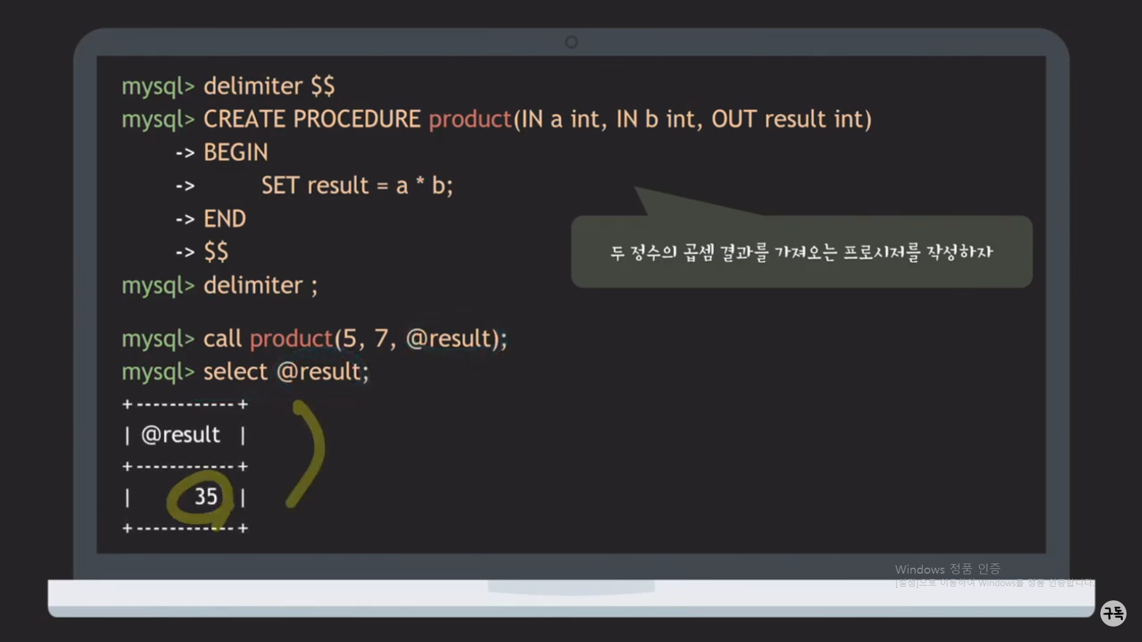Viewport: 1142px width, 642px height.
Task: Click the 'IN a int' parameter text
Action: coord(561,119)
